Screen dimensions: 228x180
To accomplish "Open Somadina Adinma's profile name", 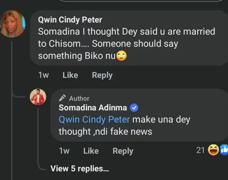I will 93,108.
